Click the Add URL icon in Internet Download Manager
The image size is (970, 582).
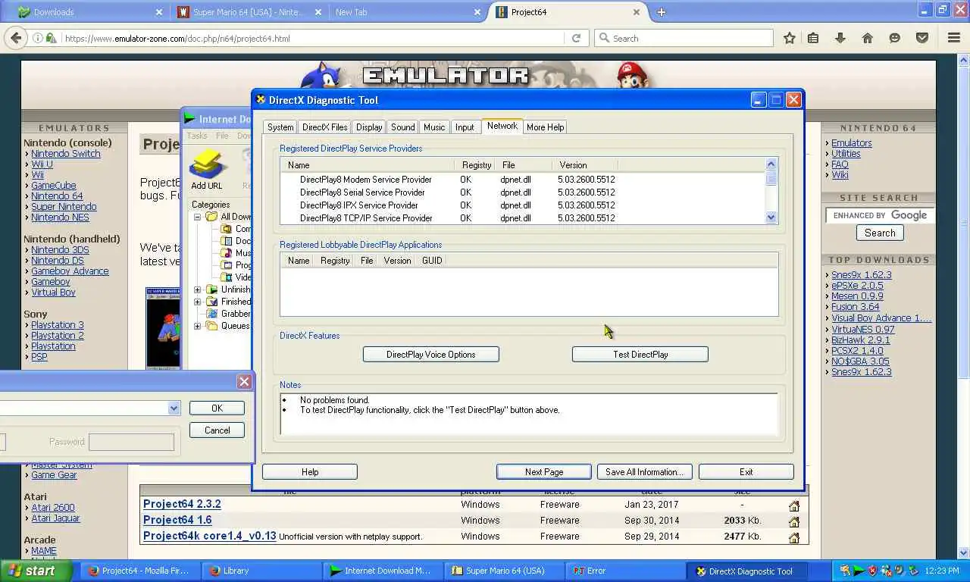206,169
